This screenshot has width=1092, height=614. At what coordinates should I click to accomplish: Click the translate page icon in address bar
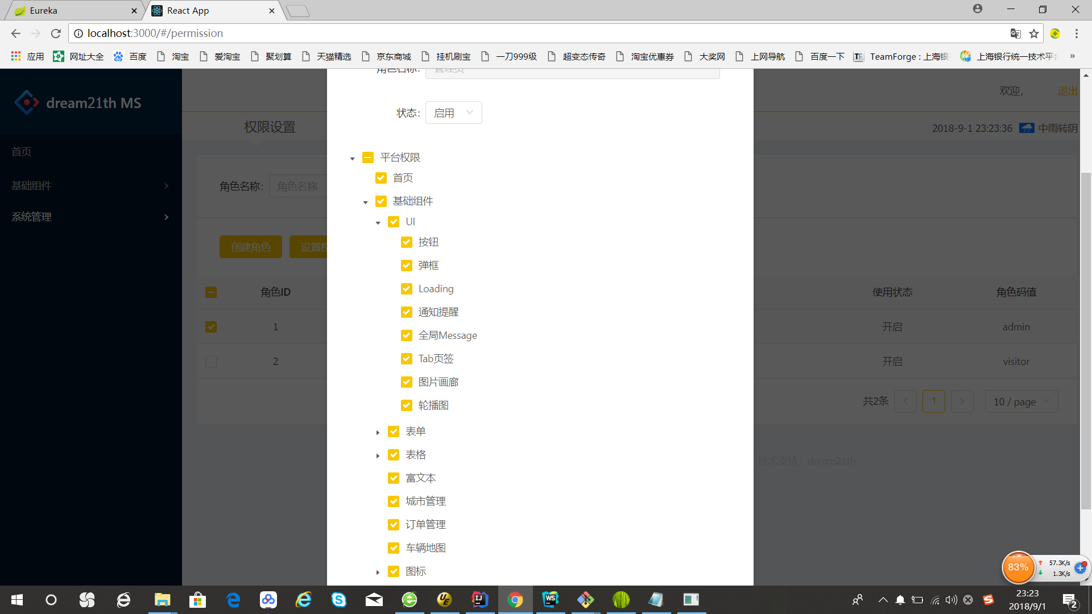click(1015, 34)
